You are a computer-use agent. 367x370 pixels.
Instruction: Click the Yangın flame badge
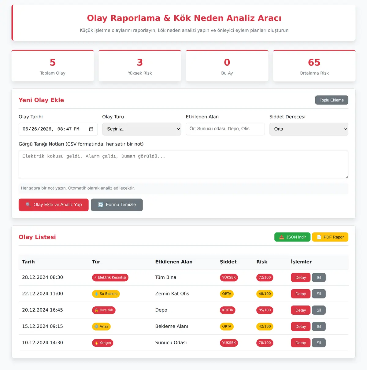click(x=103, y=343)
